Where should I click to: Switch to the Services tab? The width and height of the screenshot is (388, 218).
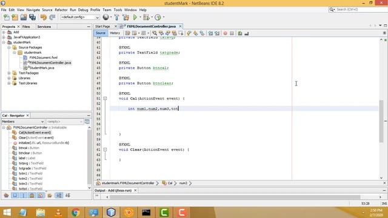point(44,27)
